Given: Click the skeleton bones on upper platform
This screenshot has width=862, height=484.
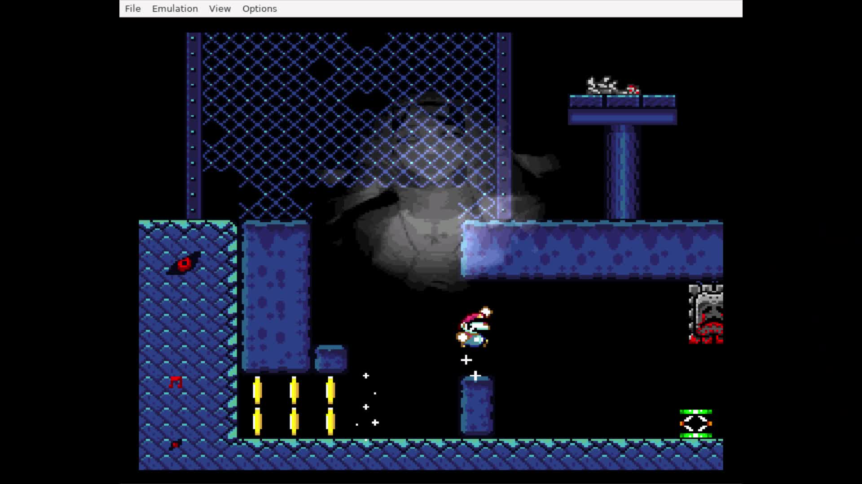Looking at the screenshot, I should point(612,86).
